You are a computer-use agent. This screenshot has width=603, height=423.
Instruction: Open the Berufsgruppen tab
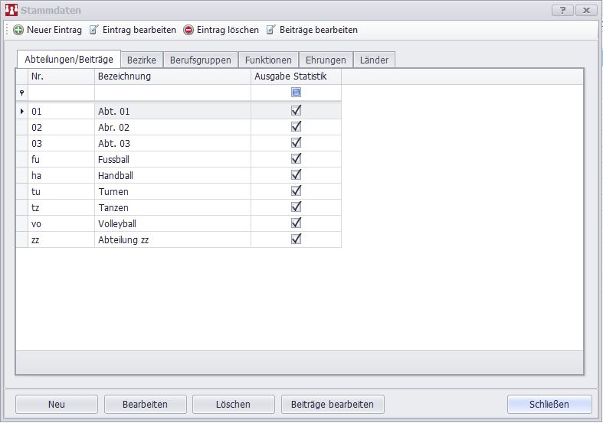click(x=200, y=60)
